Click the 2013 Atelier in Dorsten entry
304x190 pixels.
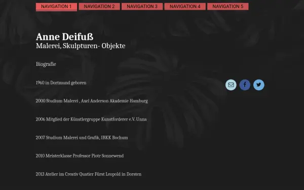pyautogui.click(x=89, y=174)
